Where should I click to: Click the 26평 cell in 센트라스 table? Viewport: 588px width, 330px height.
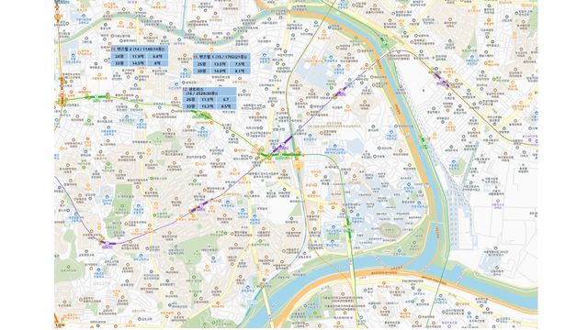(190, 100)
